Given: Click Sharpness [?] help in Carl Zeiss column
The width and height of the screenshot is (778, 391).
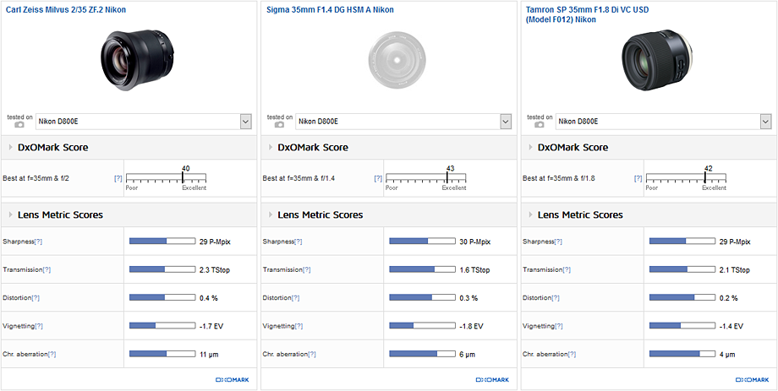Looking at the screenshot, I should (38, 242).
